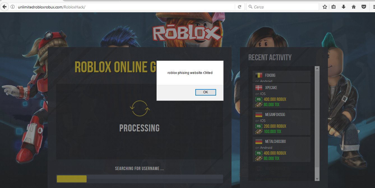This screenshot has height=188, width=375.
Task: Select the XPECAKE username
Action: (271, 88)
